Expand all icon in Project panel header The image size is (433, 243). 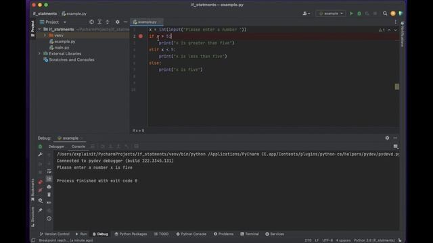(99, 22)
